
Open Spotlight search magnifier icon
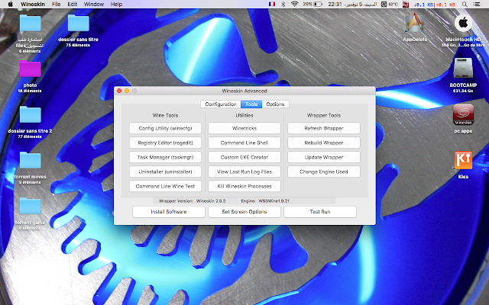465,4
